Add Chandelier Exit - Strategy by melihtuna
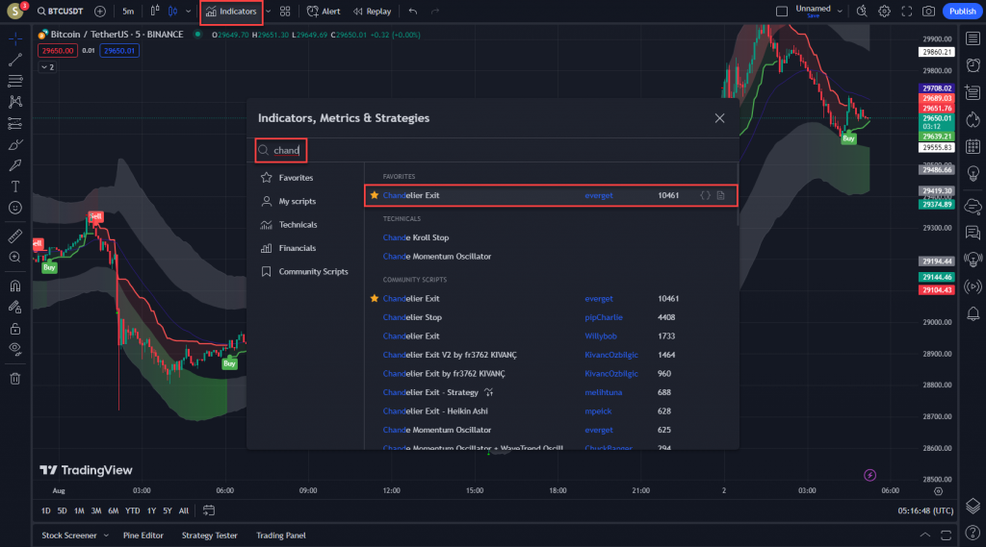This screenshot has height=547, width=986. [x=550, y=392]
